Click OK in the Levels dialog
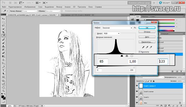Image resolution: width=186 pixels, height=107 pixels. [x=147, y=28]
